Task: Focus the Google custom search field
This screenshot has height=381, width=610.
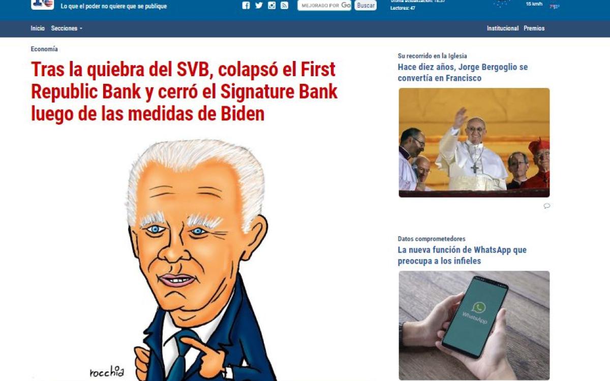Action: [x=324, y=6]
